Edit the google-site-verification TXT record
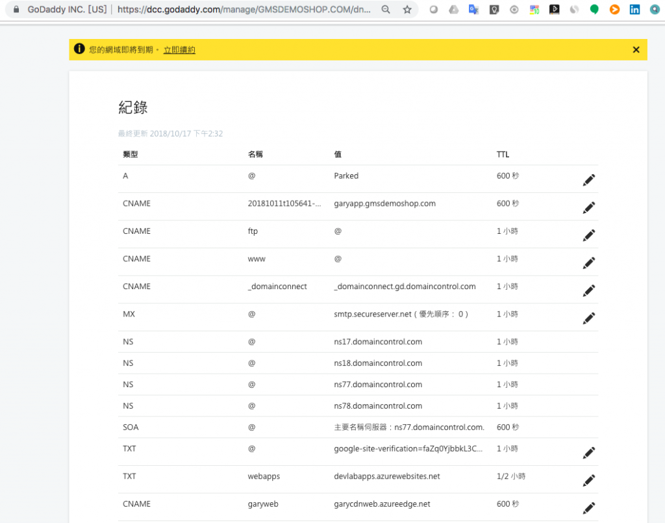The height and width of the screenshot is (523, 665). (588, 453)
